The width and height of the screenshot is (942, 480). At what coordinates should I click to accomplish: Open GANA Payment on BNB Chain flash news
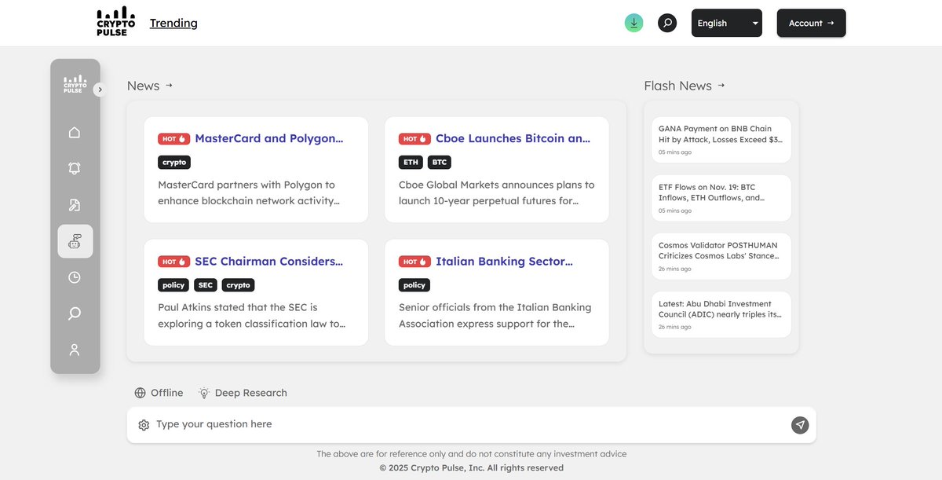point(721,140)
